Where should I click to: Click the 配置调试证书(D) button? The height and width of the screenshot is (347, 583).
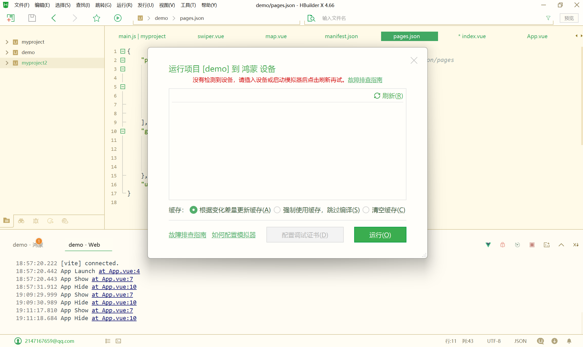pos(305,235)
